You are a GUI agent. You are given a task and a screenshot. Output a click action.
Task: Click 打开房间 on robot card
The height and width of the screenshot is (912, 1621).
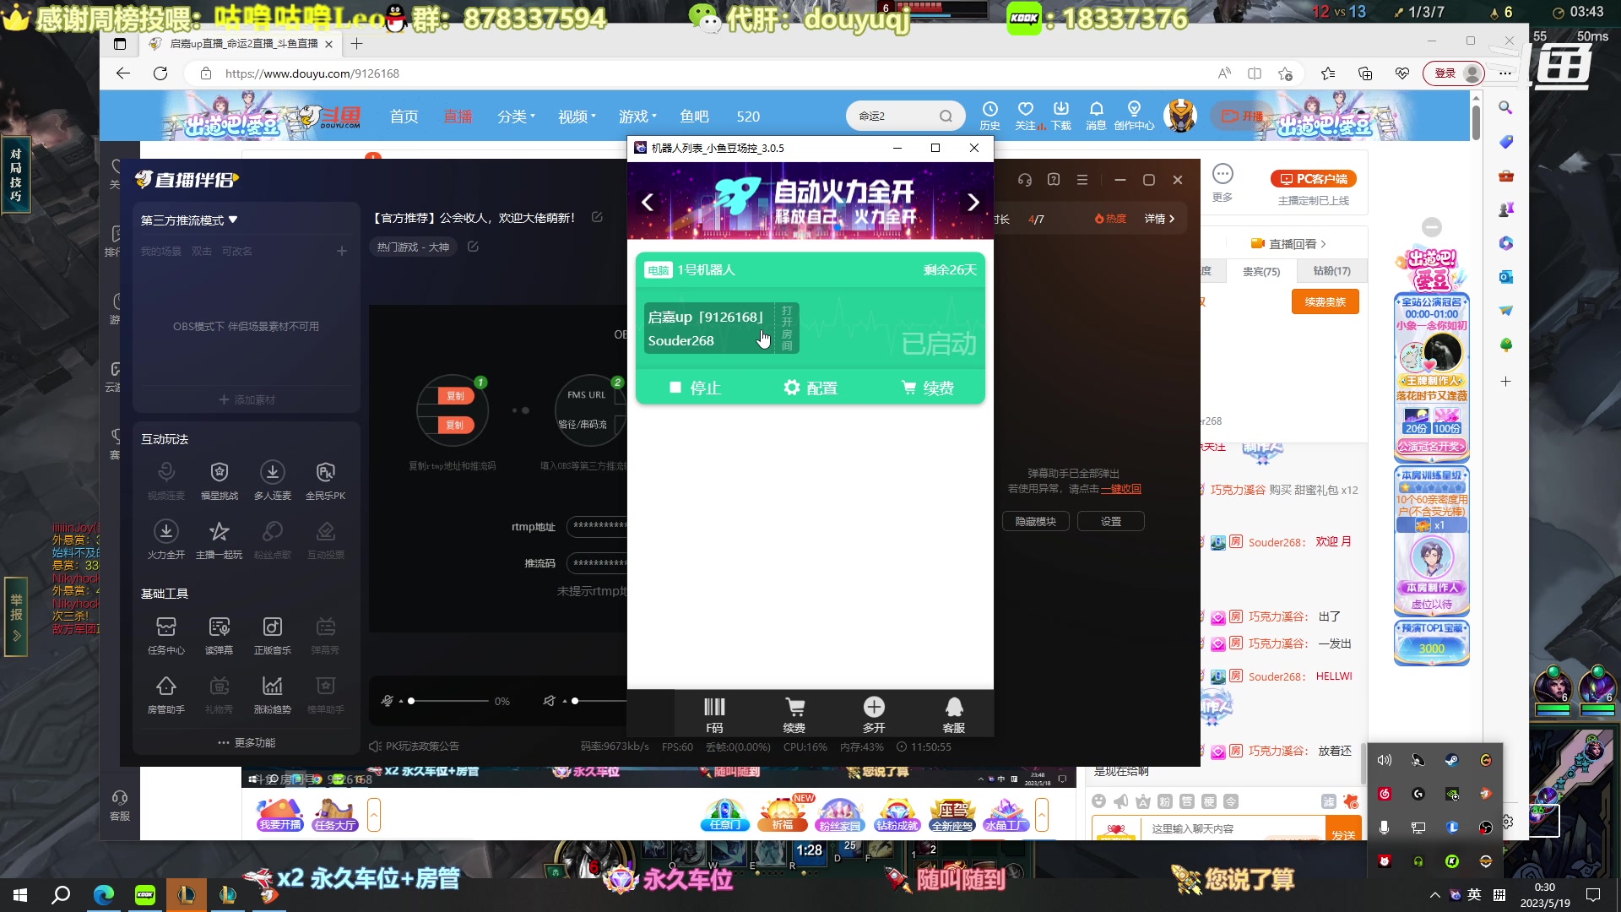[787, 328]
